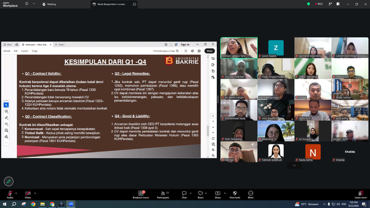370x208 pixels.
Task: Click the save to cloud icon in Acrobat
Action: tap(193, 51)
